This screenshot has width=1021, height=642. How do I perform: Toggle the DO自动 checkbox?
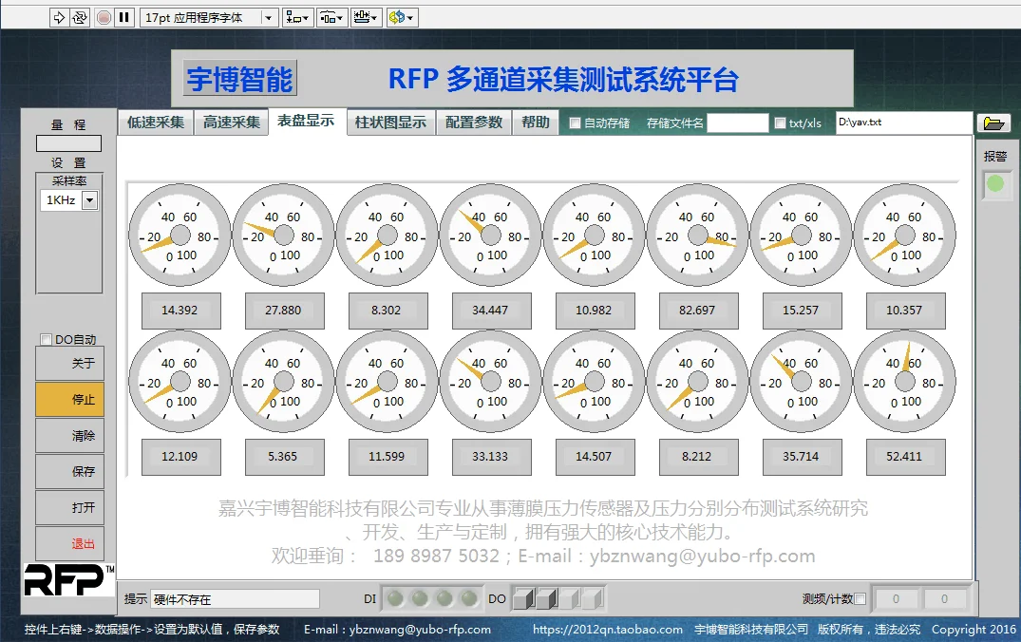pyautogui.click(x=46, y=339)
